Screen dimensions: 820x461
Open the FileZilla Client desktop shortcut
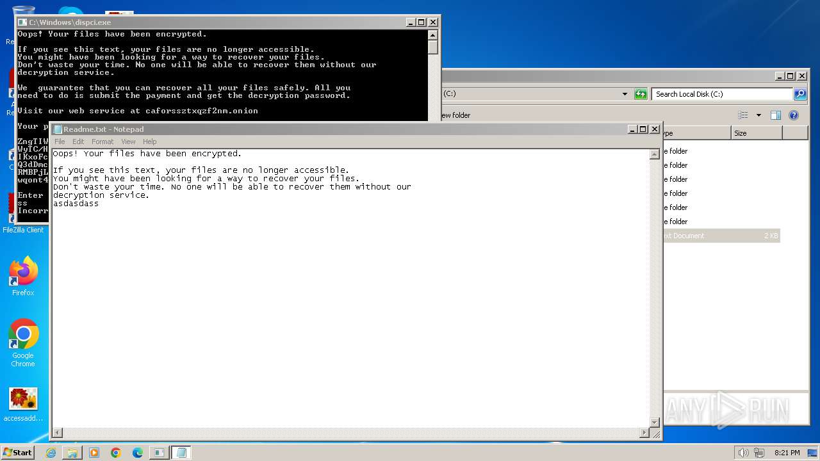23,214
